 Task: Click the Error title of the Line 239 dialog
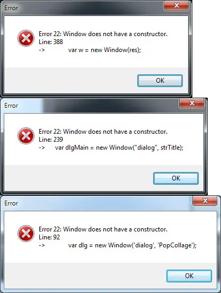pyautogui.click(x=11, y=106)
